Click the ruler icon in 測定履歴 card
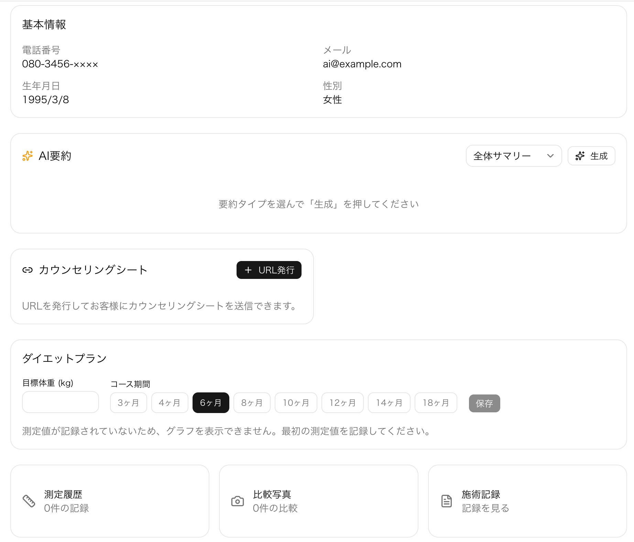 point(29,501)
